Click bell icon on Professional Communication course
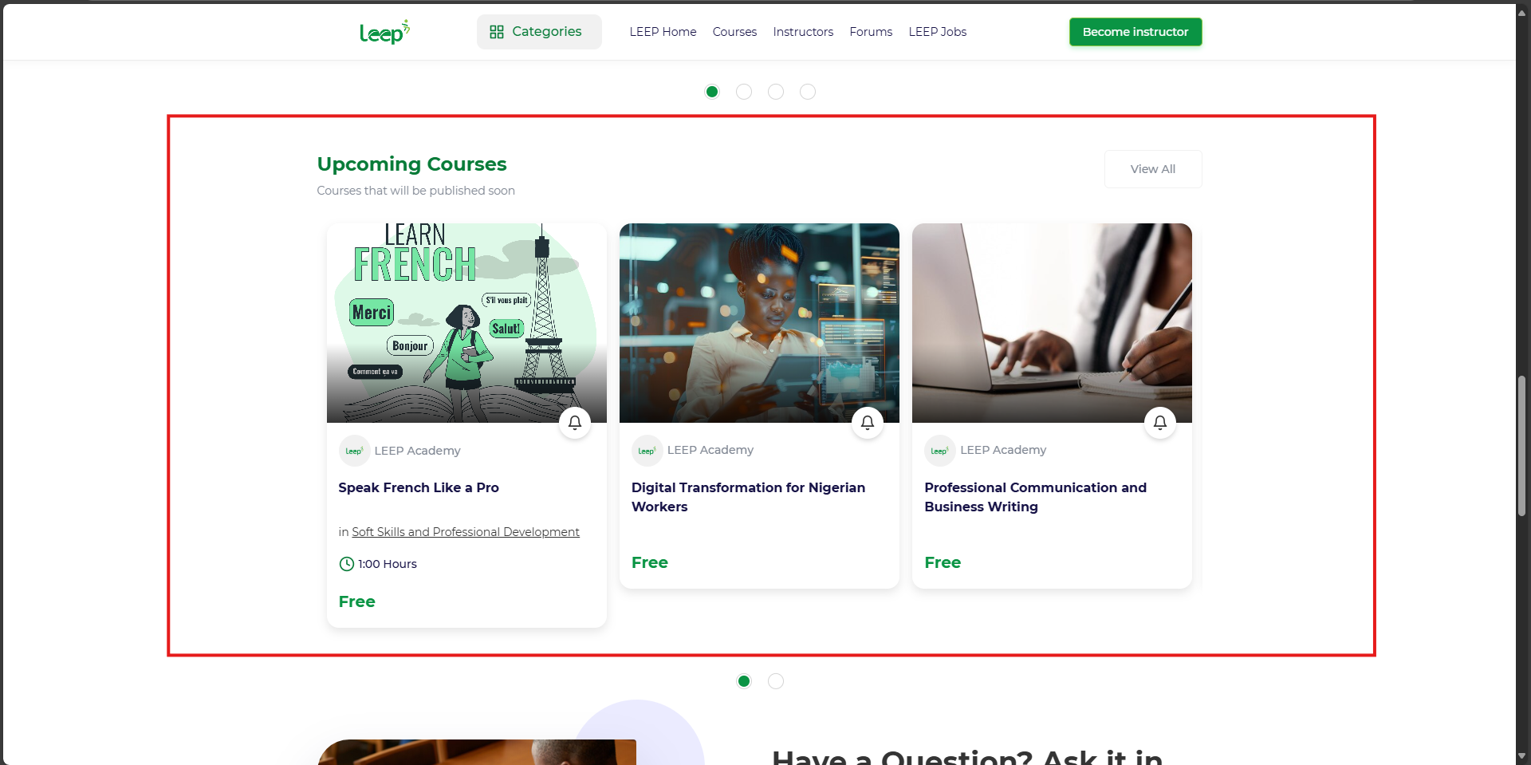Viewport: 1531px width, 765px height. [1160, 423]
